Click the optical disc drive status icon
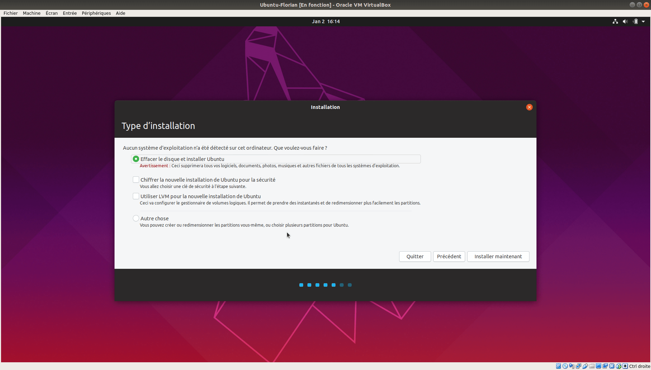This screenshot has height=370, width=651. tap(565, 366)
